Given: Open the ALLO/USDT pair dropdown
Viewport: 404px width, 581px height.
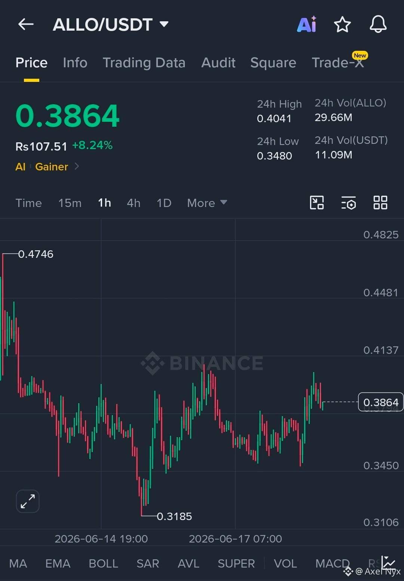Looking at the screenshot, I should coord(111,25).
